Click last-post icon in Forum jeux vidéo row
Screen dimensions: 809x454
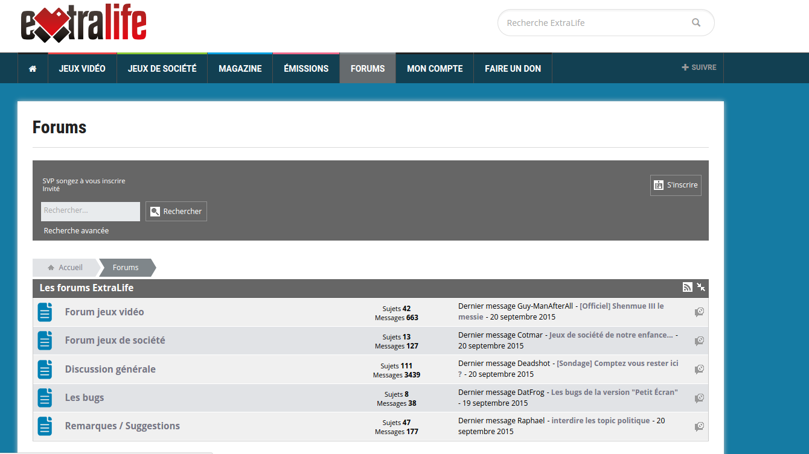[699, 312]
